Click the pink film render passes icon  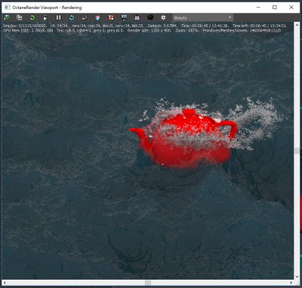pyautogui.click(x=137, y=17)
